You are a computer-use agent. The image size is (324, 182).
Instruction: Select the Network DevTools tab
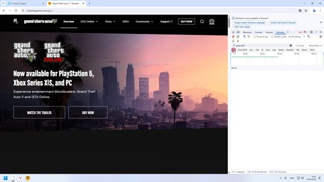(x=280, y=32)
